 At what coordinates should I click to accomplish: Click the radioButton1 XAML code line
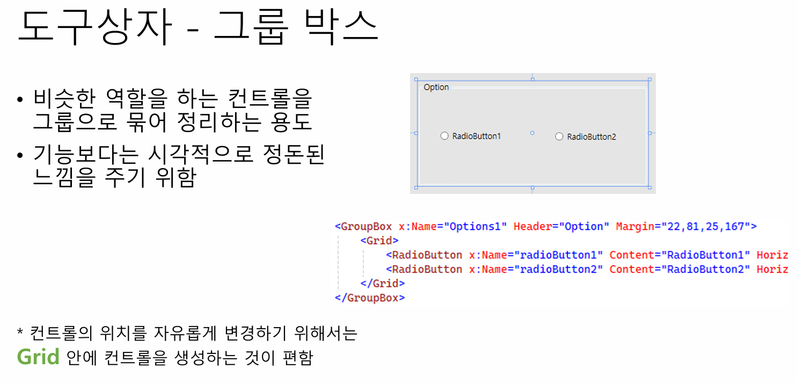point(587,255)
